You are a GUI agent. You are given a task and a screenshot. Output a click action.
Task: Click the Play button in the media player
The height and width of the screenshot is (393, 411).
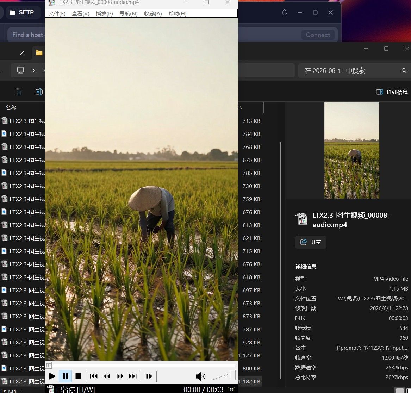(52, 376)
